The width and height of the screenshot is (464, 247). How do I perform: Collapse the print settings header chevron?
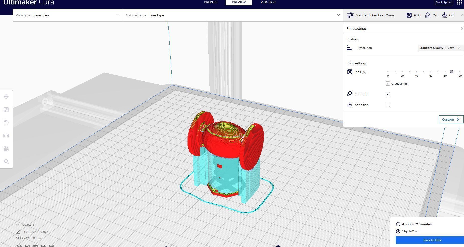(x=462, y=15)
